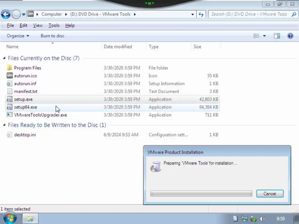Open the Help menu
299x224 pixels.
click(70, 25)
